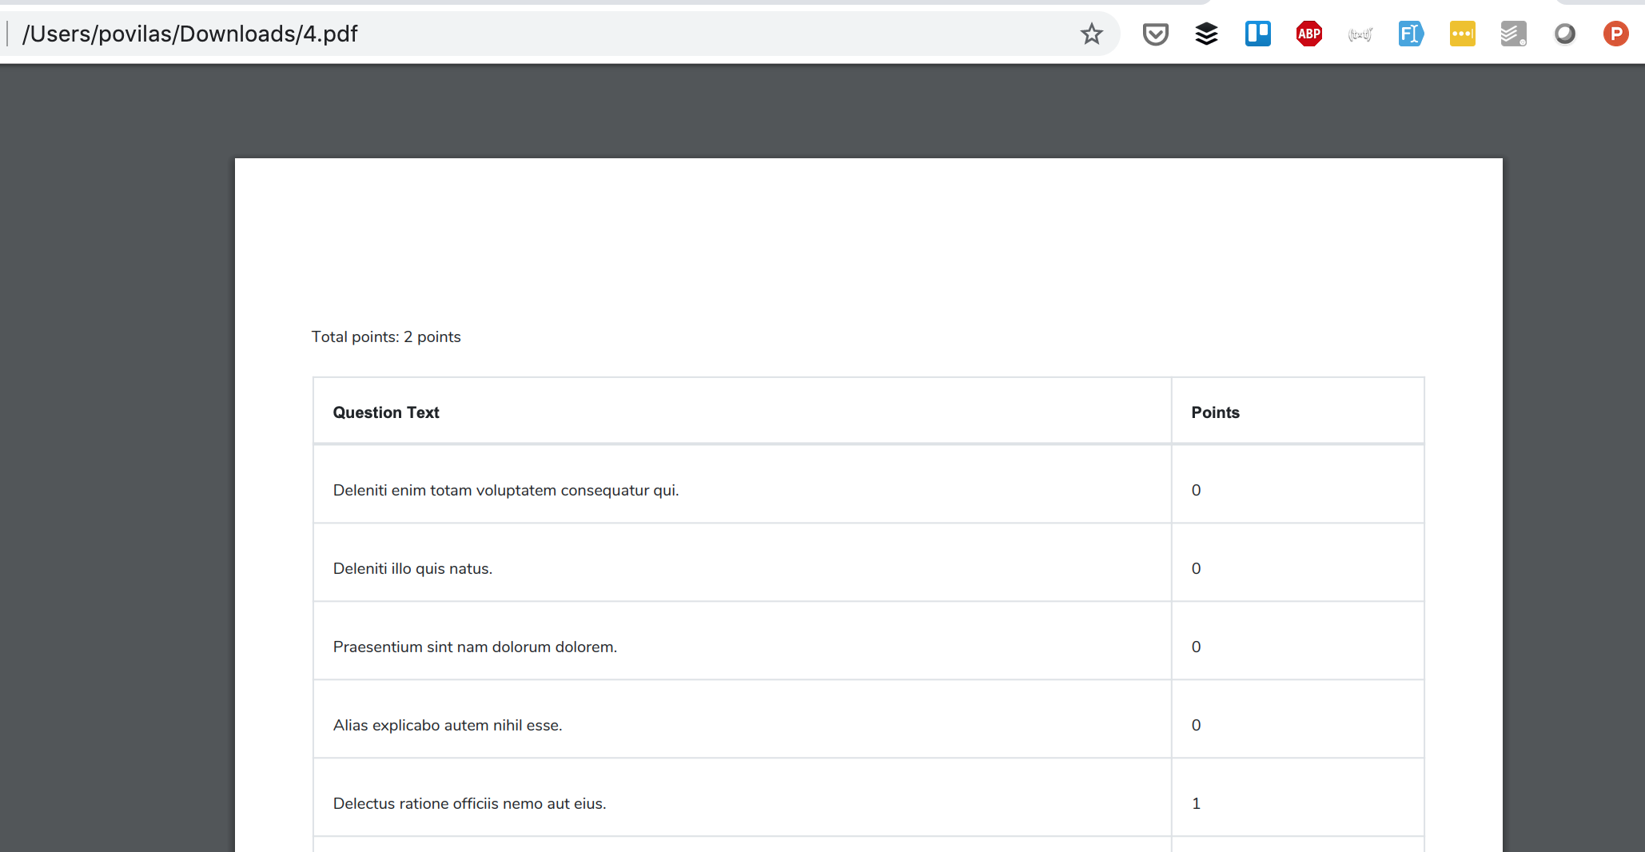Open the Buffer extension
Screen dimensions: 1645x852
point(1205,34)
